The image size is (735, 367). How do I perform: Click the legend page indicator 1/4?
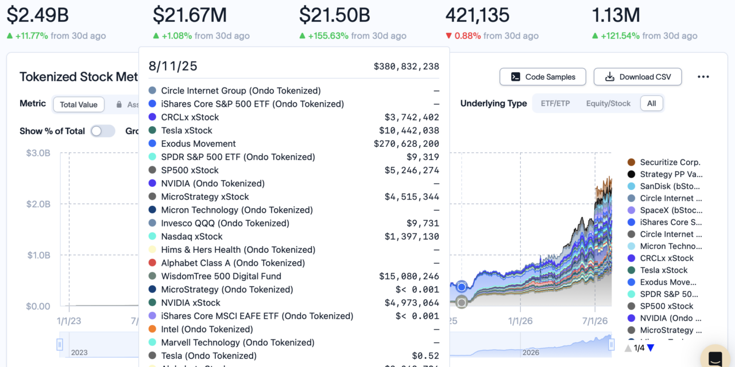[639, 348]
